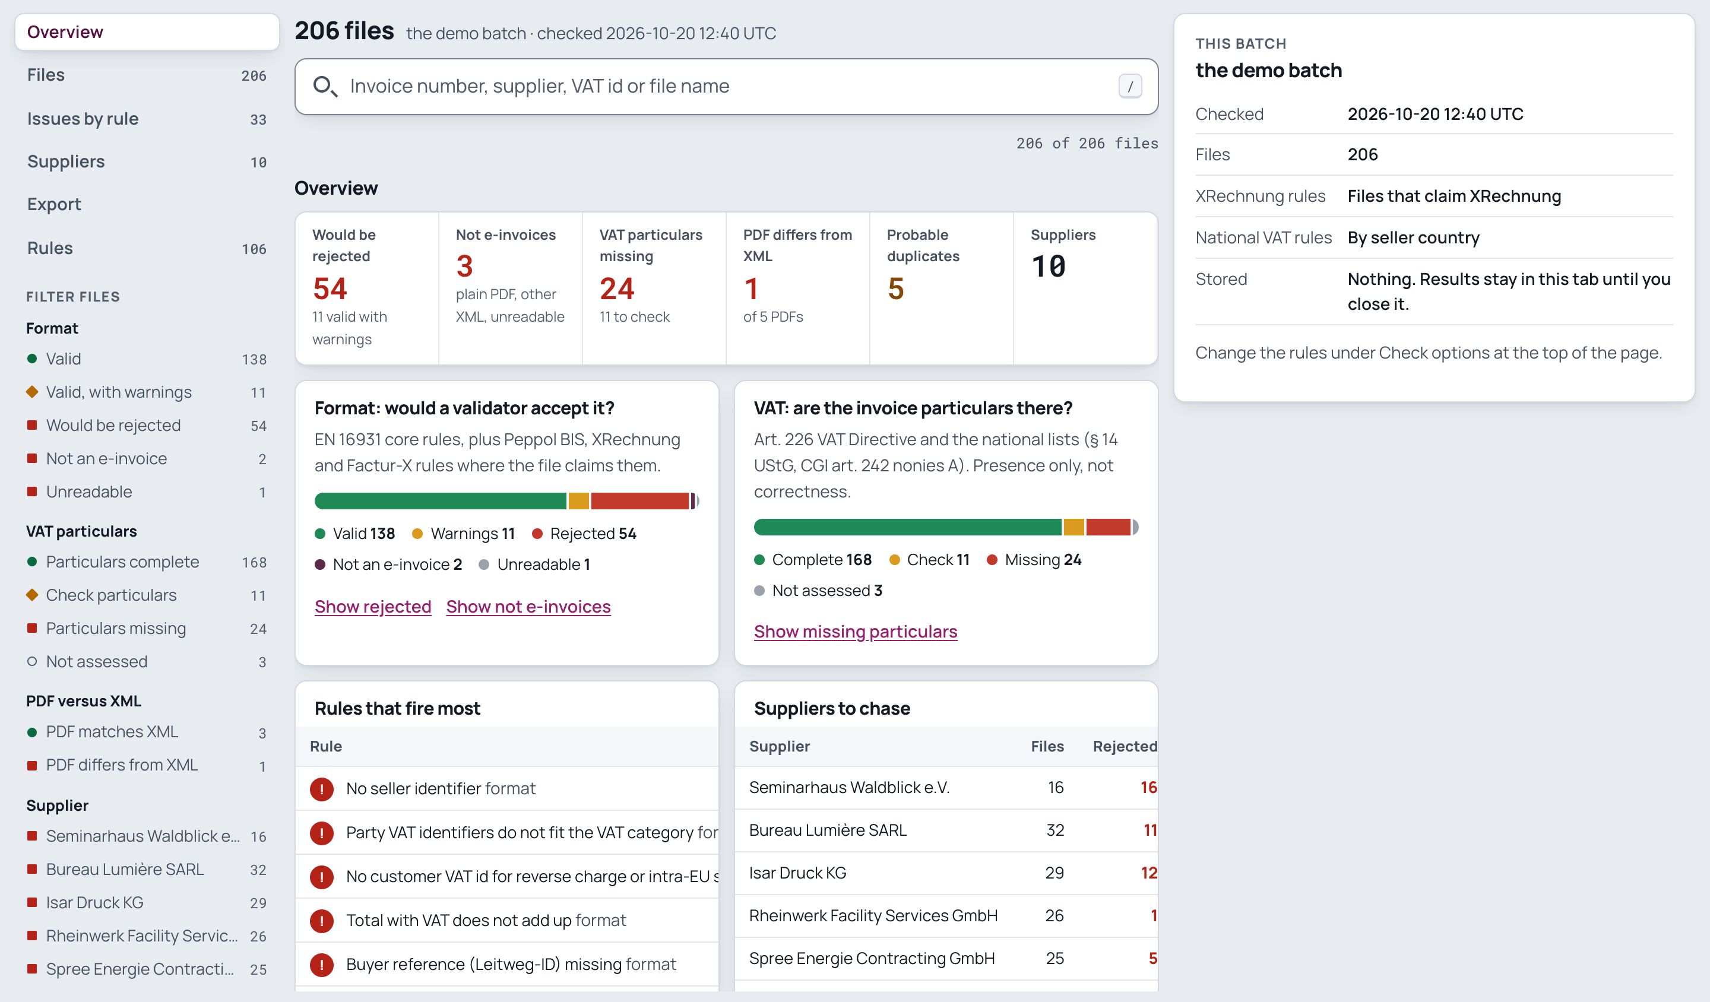Filter by Particulars complete

[x=147, y=562]
